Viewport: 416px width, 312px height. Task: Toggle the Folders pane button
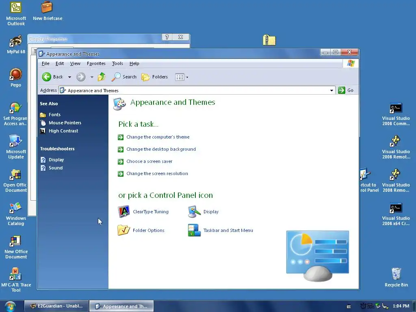pyautogui.click(x=155, y=77)
